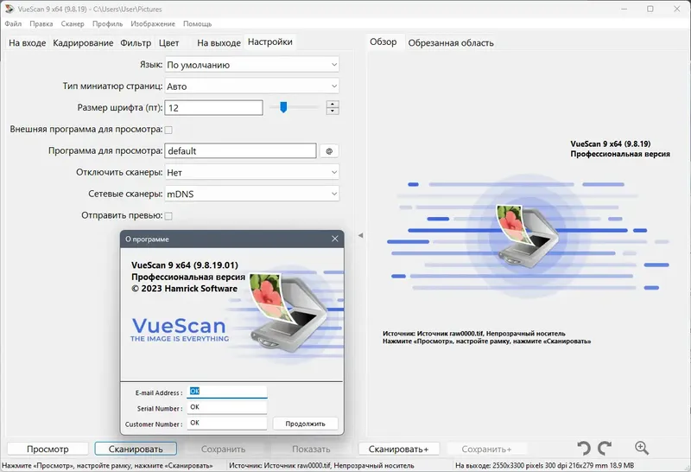The height and width of the screenshot is (472, 691).
Task: Click the Источник status bar text
Action: (x=321, y=465)
